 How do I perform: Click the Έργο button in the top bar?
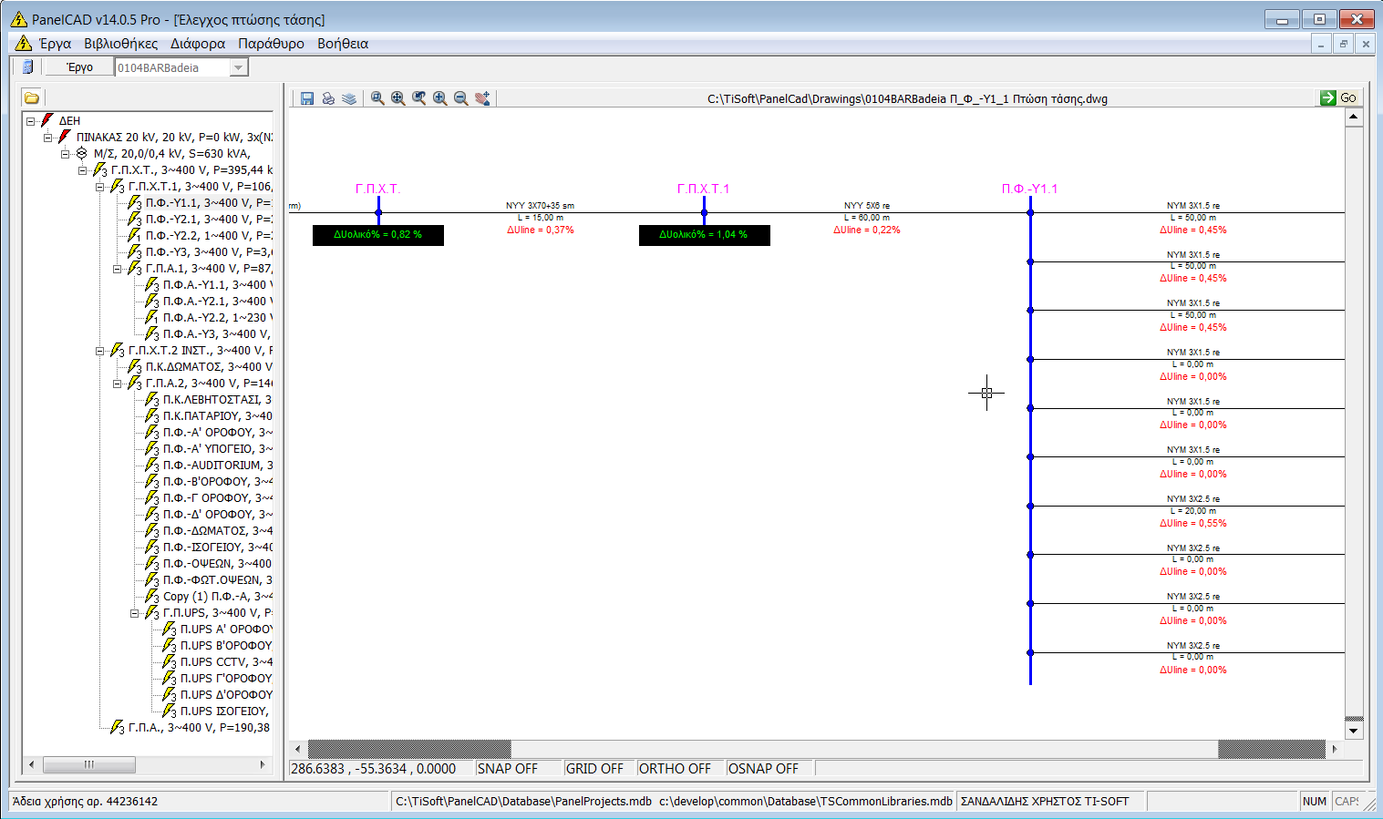77,66
